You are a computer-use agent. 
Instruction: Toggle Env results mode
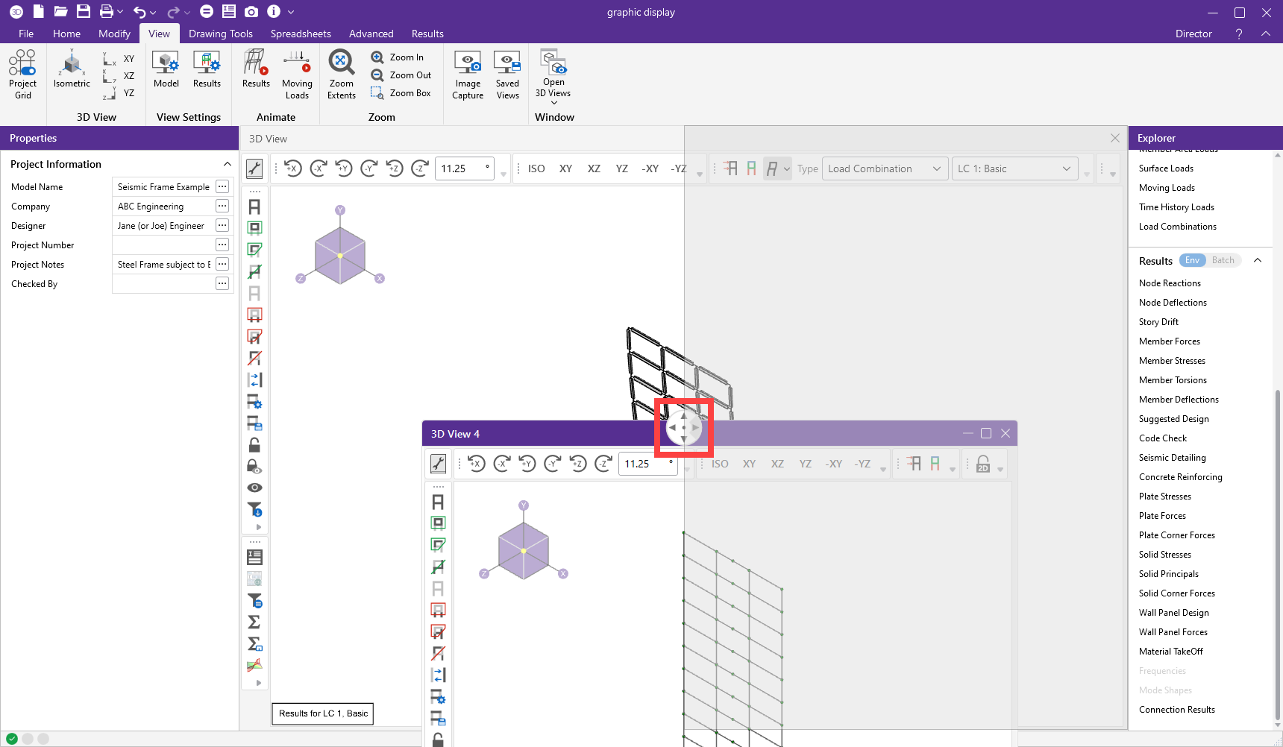click(1192, 260)
